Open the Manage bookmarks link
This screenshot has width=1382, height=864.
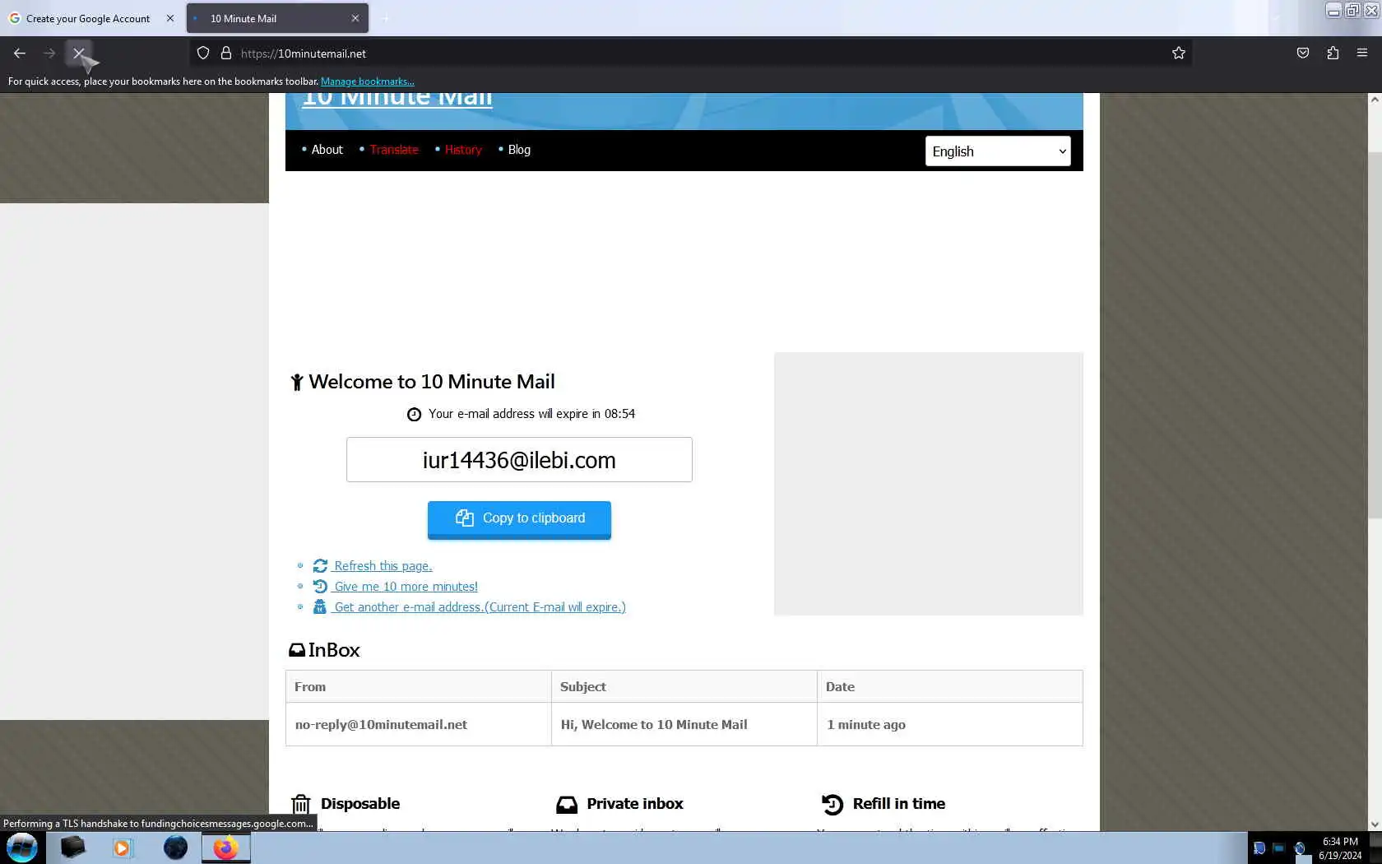pyautogui.click(x=367, y=81)
